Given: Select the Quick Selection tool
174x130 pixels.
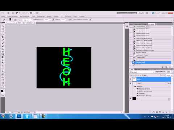Looking at the screenshot, I should [3, 35].
